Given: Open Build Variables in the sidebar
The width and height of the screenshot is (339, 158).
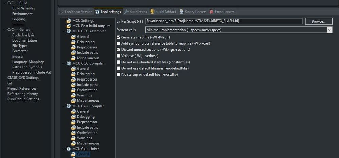Looking at the screenshot, I should click(x=23, y=8).
